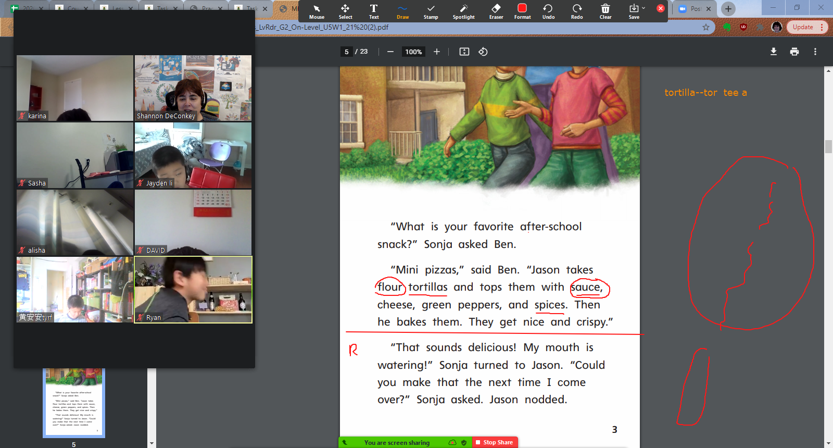Switch to the 'Les' browser tab

tap(118, 8)
